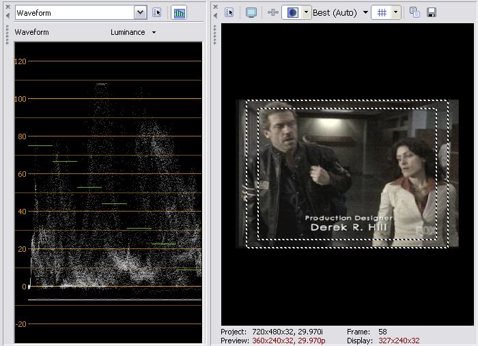Open the Luminance mode dropdown arrow
Screen dimensions: 478x346
point(154,32)
